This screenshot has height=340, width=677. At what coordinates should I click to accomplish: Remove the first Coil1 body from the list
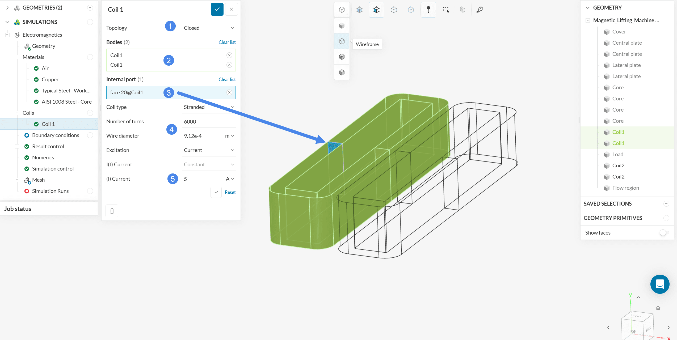click(229, 55)
